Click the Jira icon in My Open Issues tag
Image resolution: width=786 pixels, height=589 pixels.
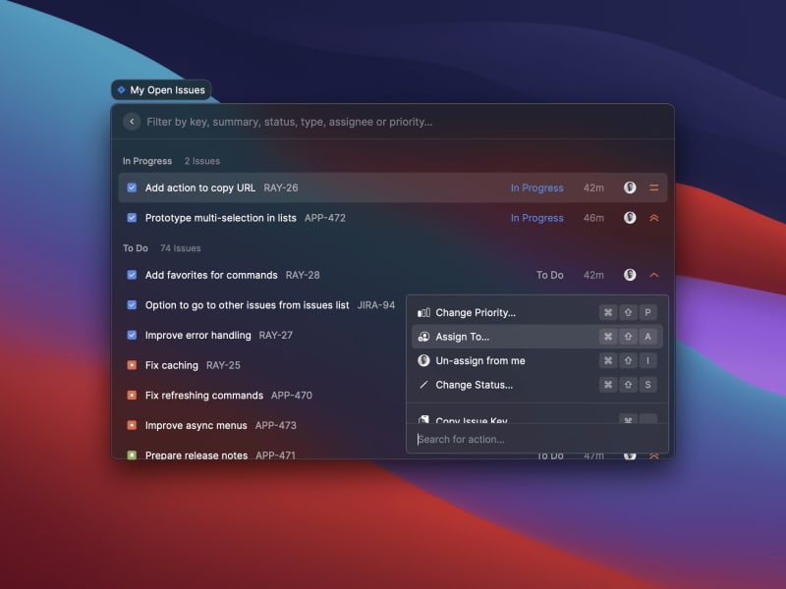coord(122,90)
